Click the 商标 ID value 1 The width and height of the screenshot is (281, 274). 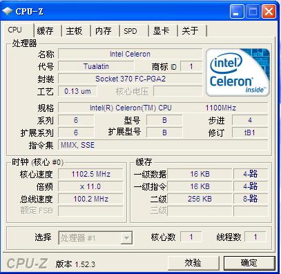pyautogui.click(x=191, y=67)
